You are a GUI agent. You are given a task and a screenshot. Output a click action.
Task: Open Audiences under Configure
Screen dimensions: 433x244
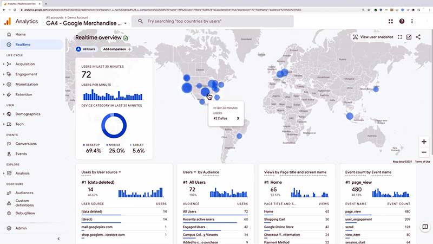(x=24, y=193)
